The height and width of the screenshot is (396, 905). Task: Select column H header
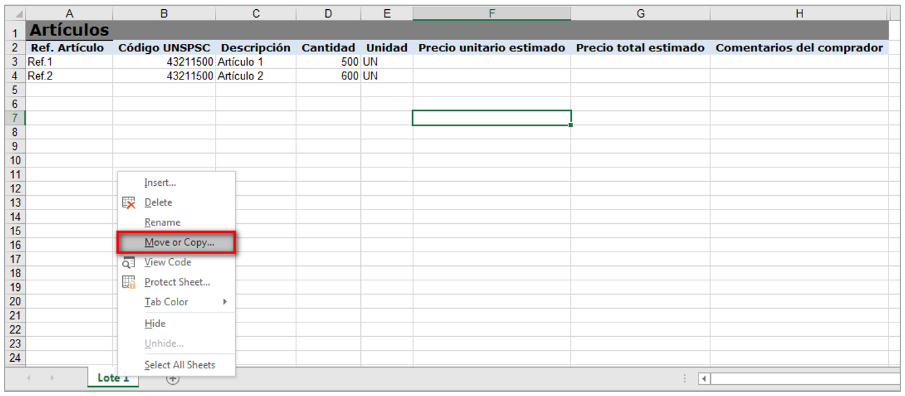799,13
